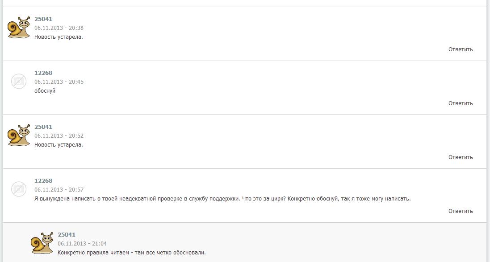Click the timestamp 06.11.2013 - 21:04
The image size is (490, 262).
[82, 244]
